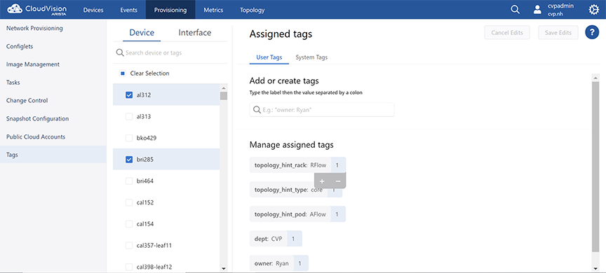Viewport: 606px width, 273px height.
Task: Open the Topology menu
Action: click(x=252, y=10)
